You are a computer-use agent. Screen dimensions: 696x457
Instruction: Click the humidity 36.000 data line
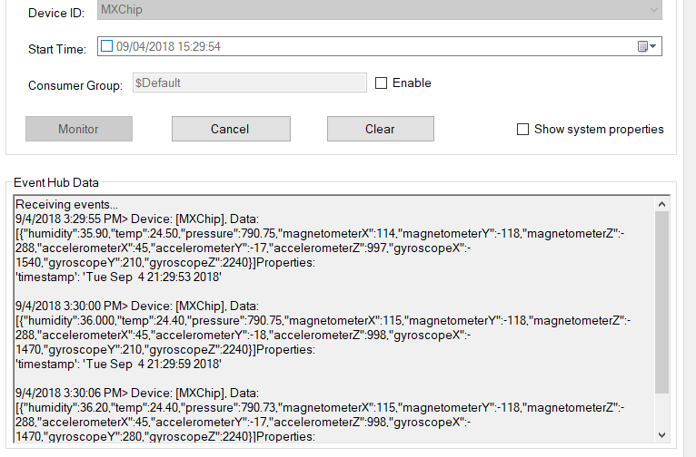click(323, 321)
